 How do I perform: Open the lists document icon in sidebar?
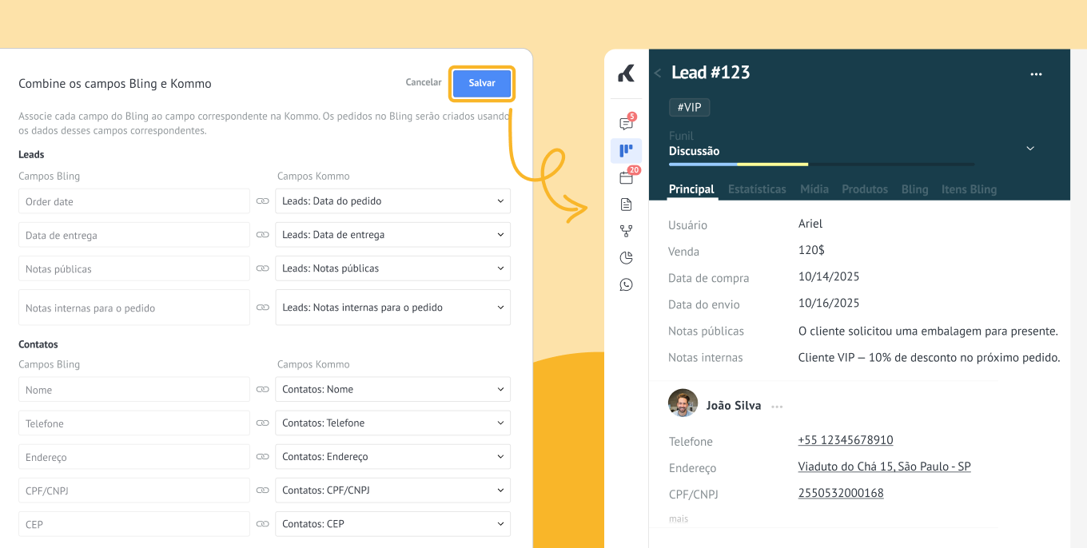626,205
